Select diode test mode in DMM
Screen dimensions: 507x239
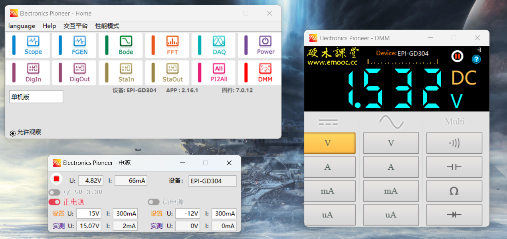[454, 215]
